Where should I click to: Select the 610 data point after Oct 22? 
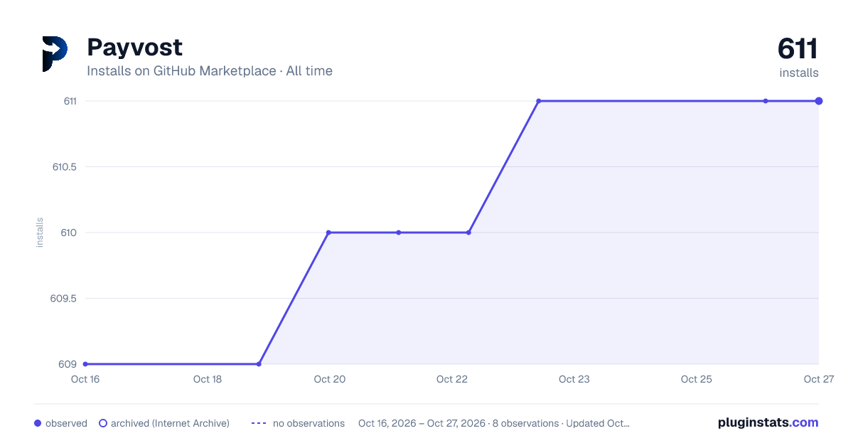coord(468,233)
